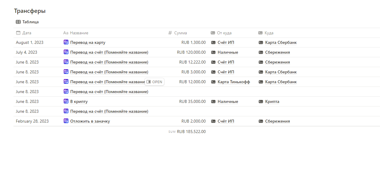Click card icon beside 'Карта Тинькофф'
The height and width of the screenshot is (170, 380).
[213, 82]
